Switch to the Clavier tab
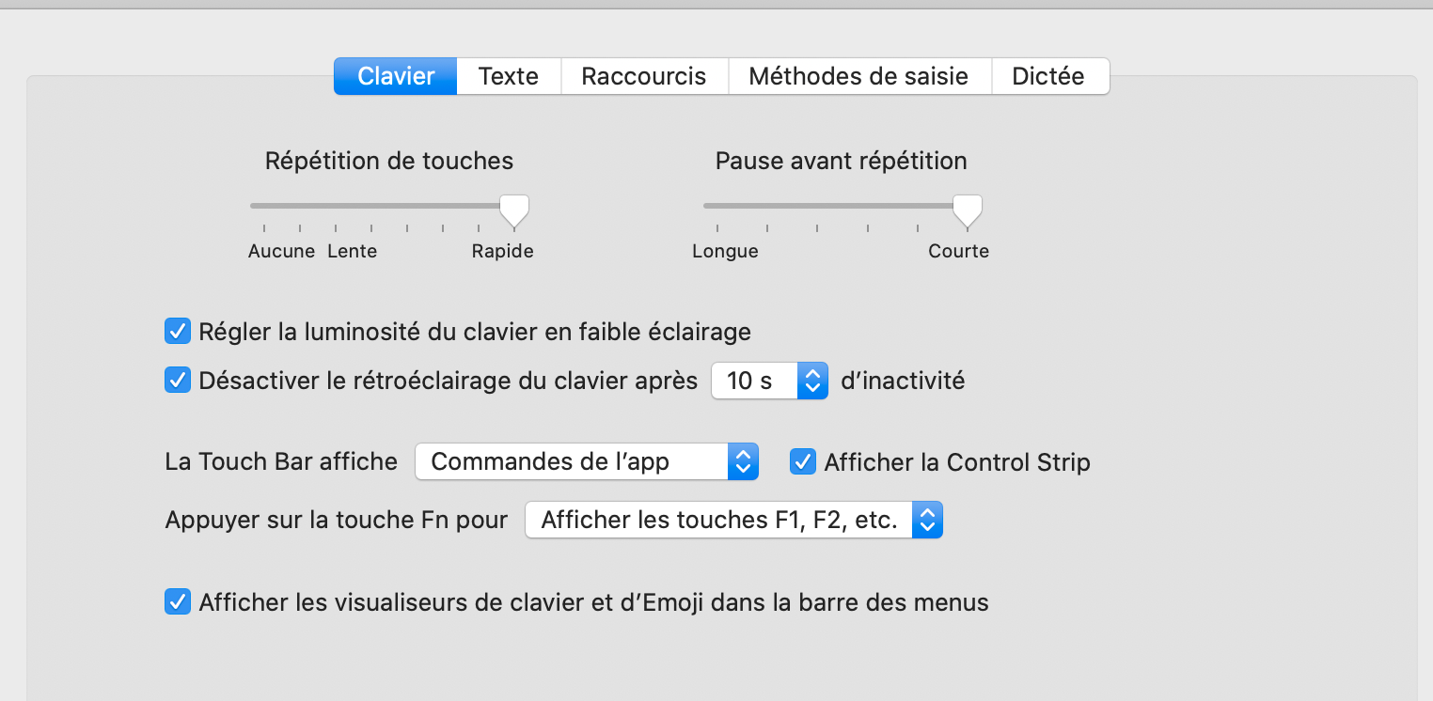1433x701 pixels. 396,76
